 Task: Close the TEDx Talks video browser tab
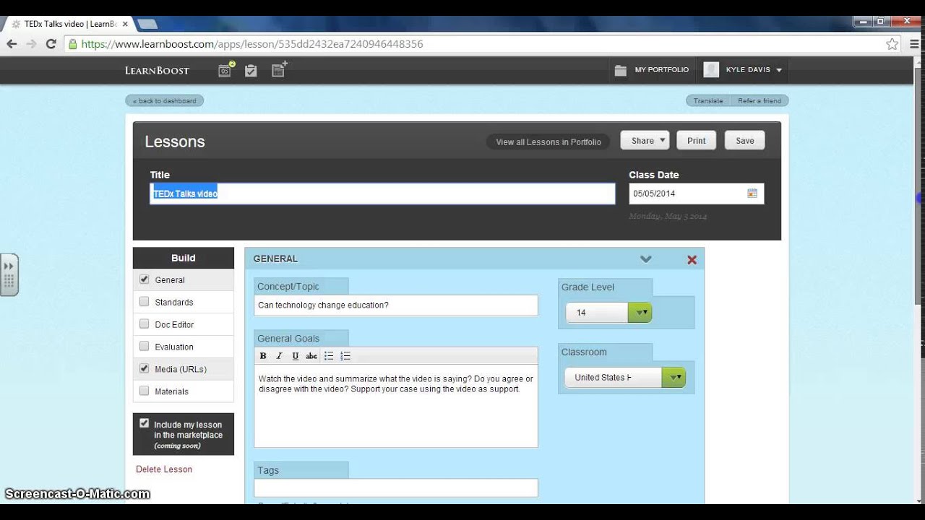tap(125, 24)
